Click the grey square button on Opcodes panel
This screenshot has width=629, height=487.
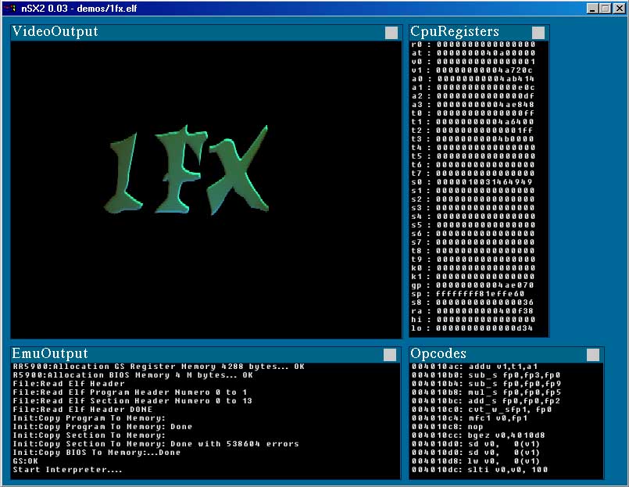(x=593, y=355)
